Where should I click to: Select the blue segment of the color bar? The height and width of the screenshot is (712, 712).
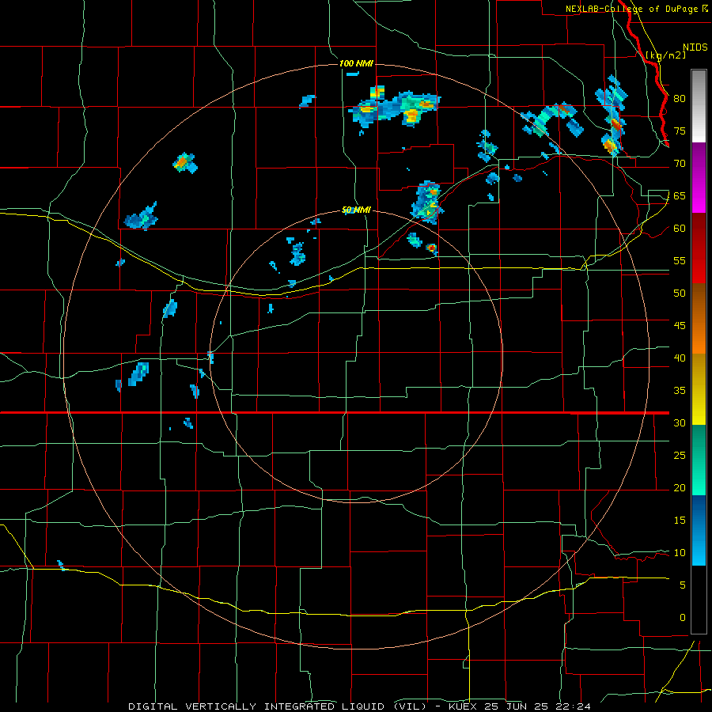pyautogui.click(x=699, y=530)
